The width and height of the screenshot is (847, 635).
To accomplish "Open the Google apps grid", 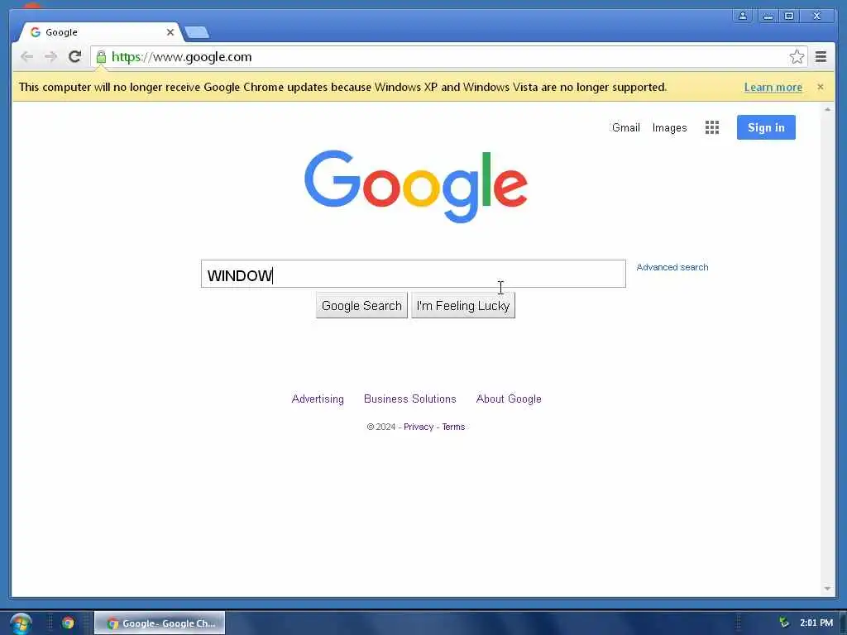I will tap(712, 127).
